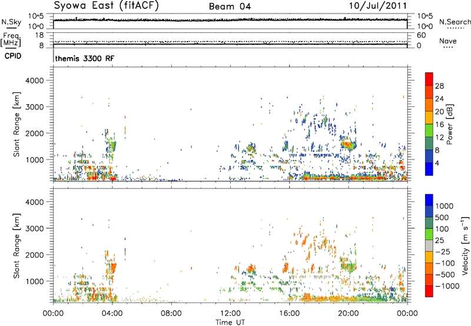Click the '12:00' time tick label
The height and width of the screenshot is (326, 471).
tap(230, 314)
